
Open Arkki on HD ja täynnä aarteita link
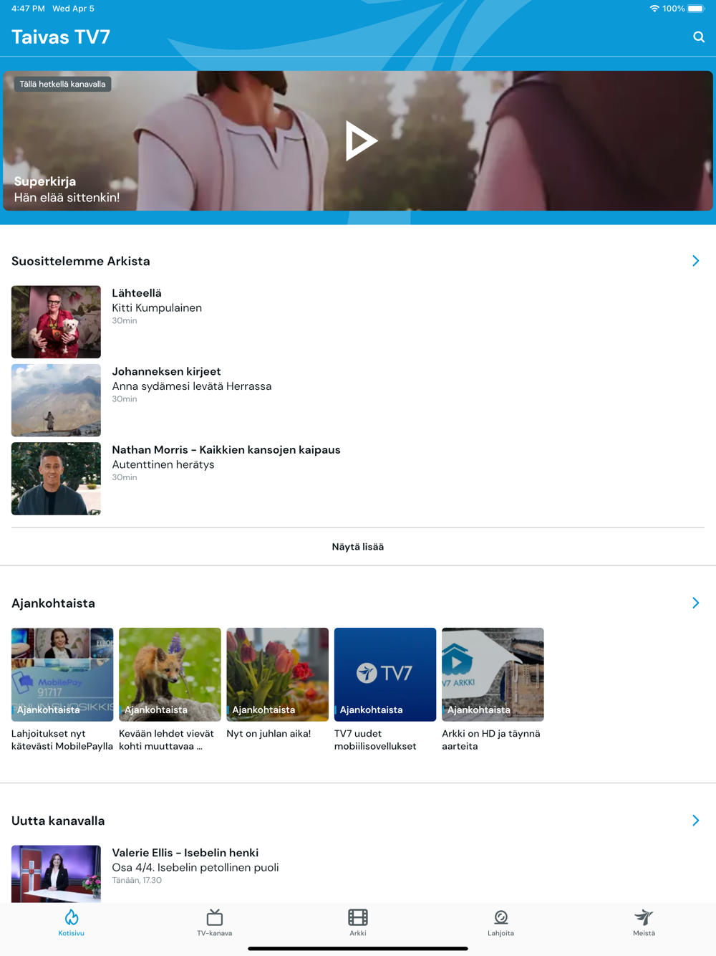[x=491, y=740]
